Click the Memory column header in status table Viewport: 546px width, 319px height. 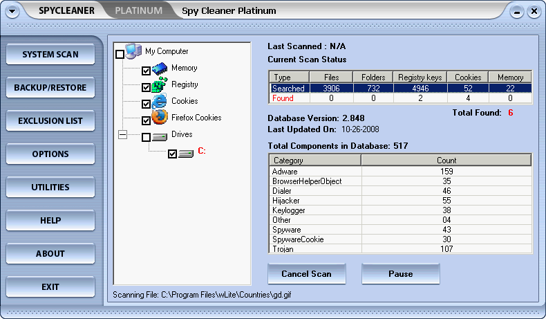(x=510, y=77)
